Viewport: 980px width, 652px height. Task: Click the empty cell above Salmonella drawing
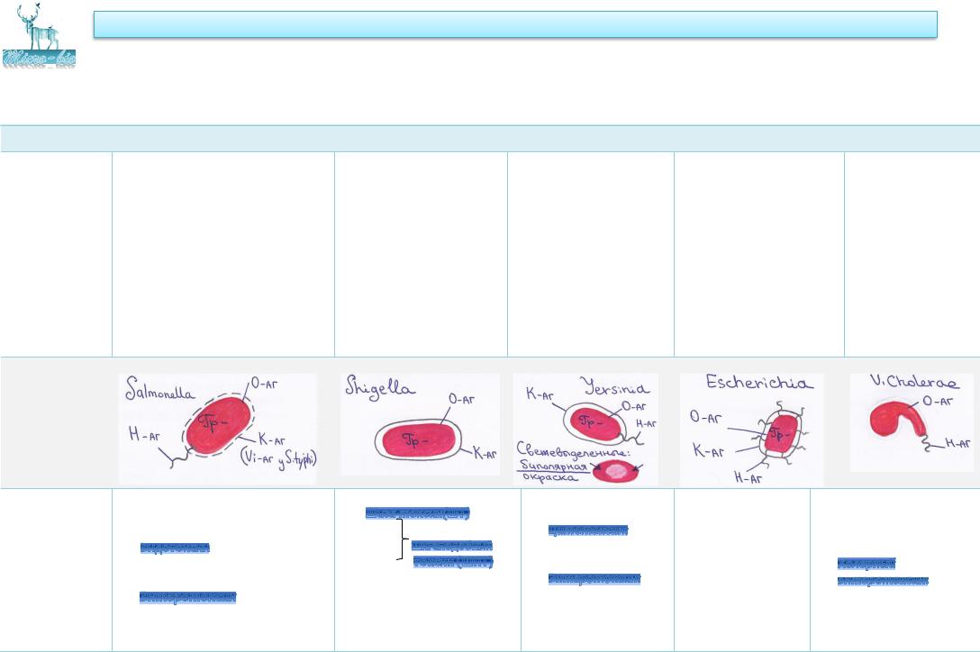coord(222,254)
